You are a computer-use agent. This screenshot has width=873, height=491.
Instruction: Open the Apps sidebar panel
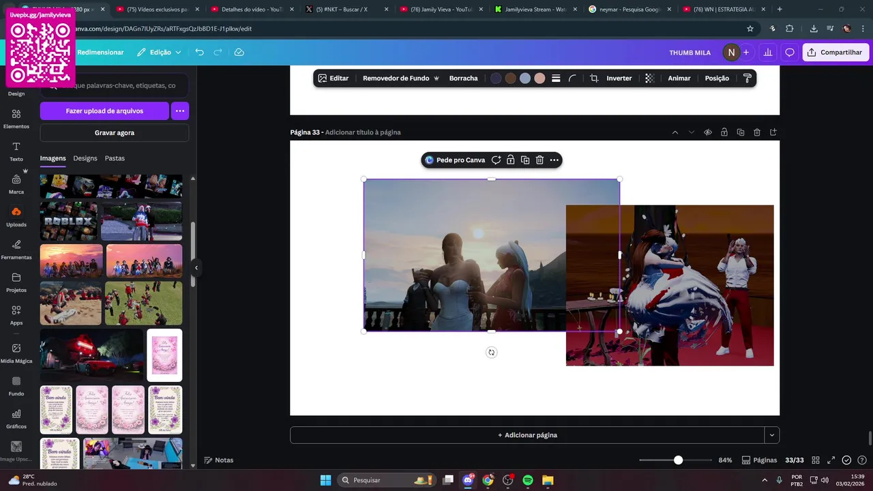tap(16, 315)
